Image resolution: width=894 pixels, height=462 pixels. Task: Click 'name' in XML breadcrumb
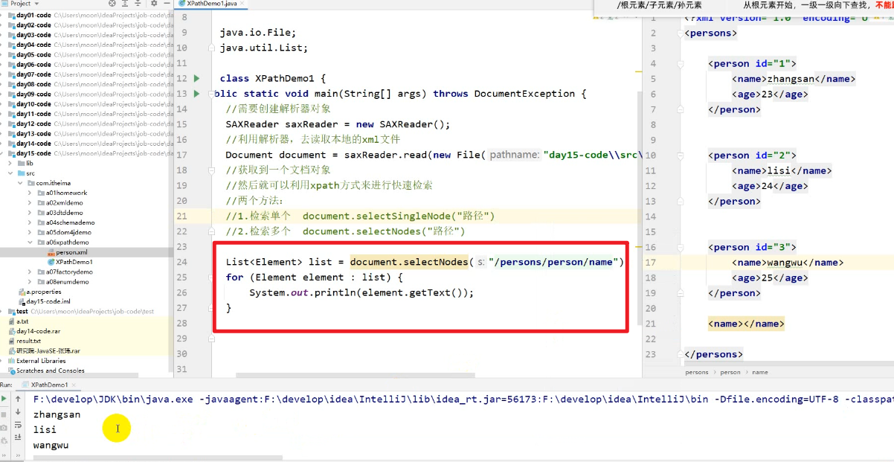click(760, 372)
